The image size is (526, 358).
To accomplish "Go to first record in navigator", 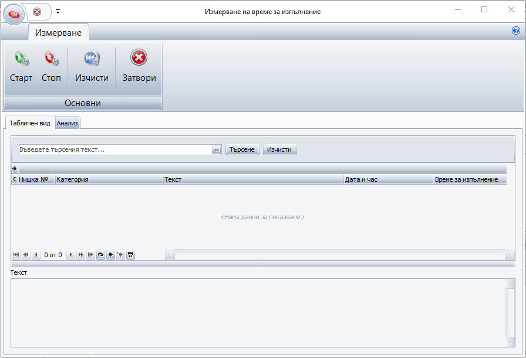I will 16,255.
